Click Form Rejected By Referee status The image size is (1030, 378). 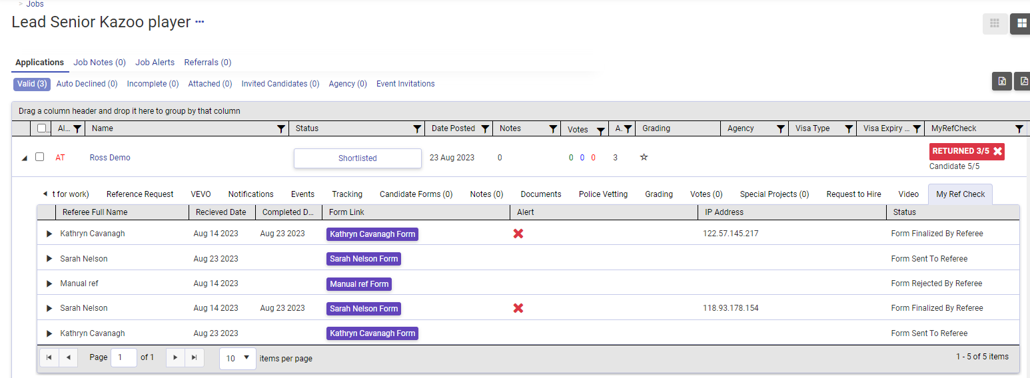coord(937,283)
